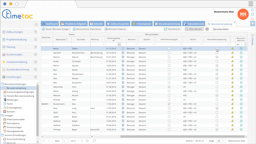Viewport: 256px width, 144px height.
Task: Open the help icon next to Zeitbuchungen
Action: 36,32
